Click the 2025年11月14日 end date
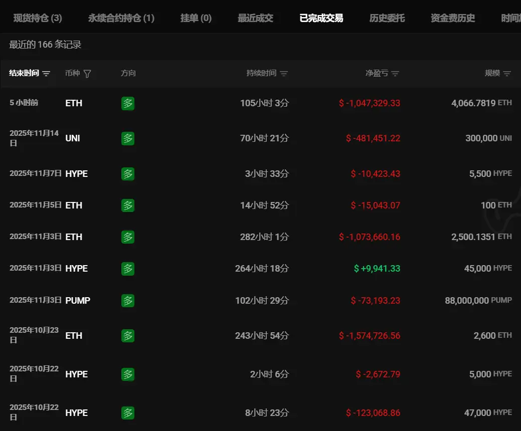Image resolution: width=521 pixels, height=431 pixels. tap(34, 138)
